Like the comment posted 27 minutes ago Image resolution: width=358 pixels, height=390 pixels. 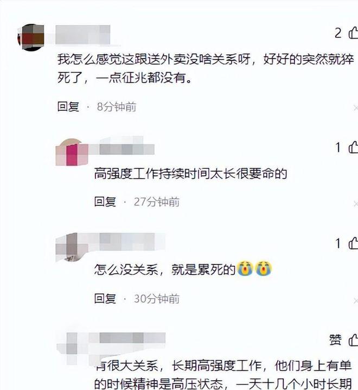(x=354, y=147)
